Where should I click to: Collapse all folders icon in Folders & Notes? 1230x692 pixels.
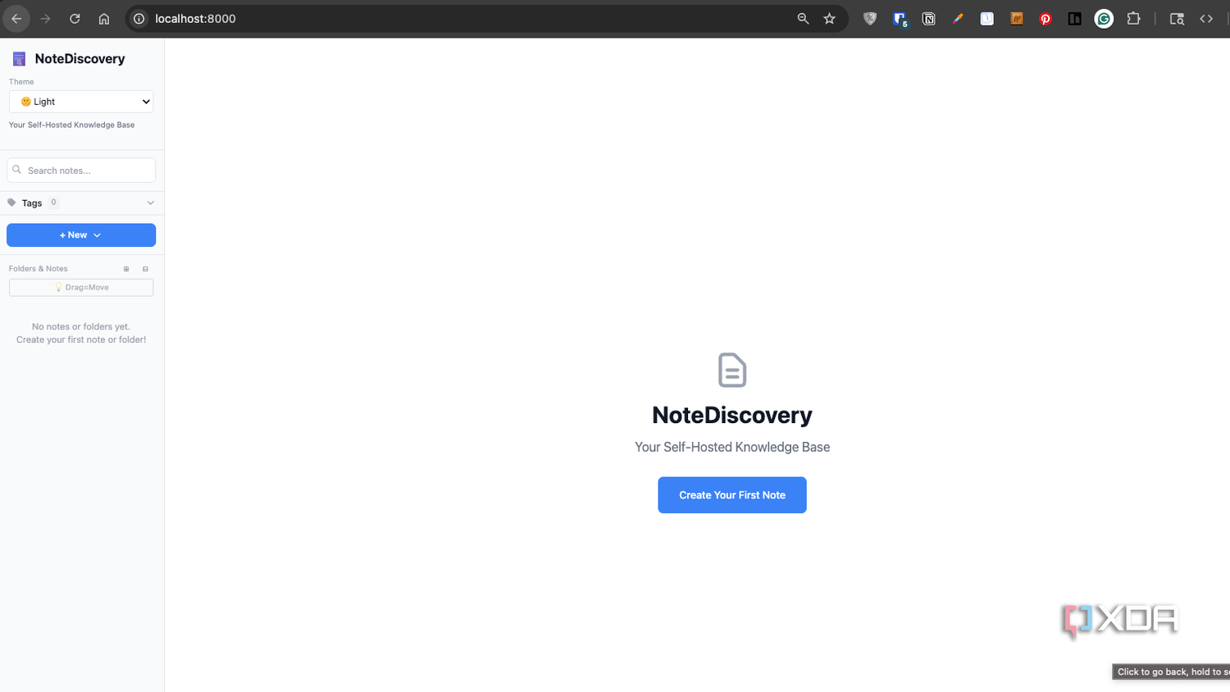[x=145, y=269]
